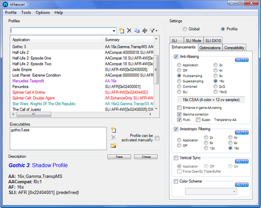Click the profile list horizontal scrollbar thumb
261x208 pixels.
tap(34, 114)
